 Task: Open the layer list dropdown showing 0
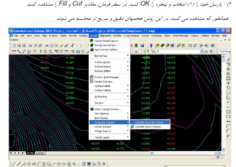202,52
